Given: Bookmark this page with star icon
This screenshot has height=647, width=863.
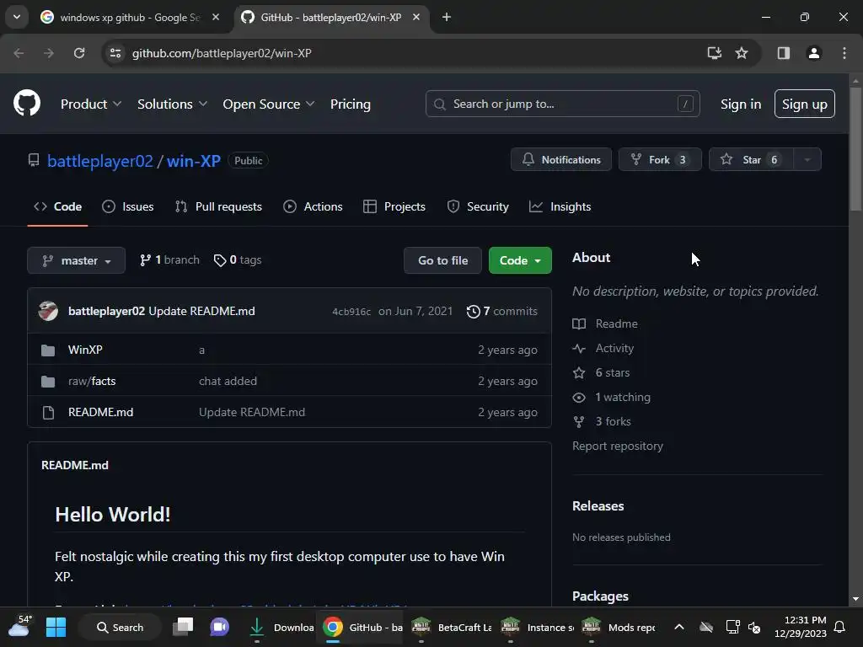Looking at the screenshot, I should click(x=742, y=53).
